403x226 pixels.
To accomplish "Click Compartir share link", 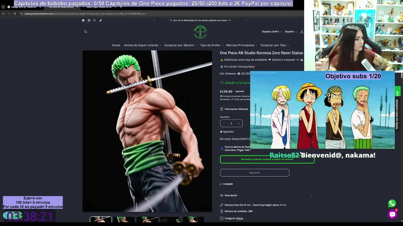I will pos(226,184).
